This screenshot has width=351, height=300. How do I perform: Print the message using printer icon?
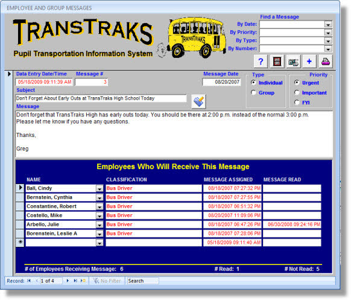[x=326, y=62]
